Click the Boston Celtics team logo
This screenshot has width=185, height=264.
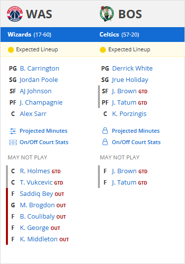tap(107, 14)
